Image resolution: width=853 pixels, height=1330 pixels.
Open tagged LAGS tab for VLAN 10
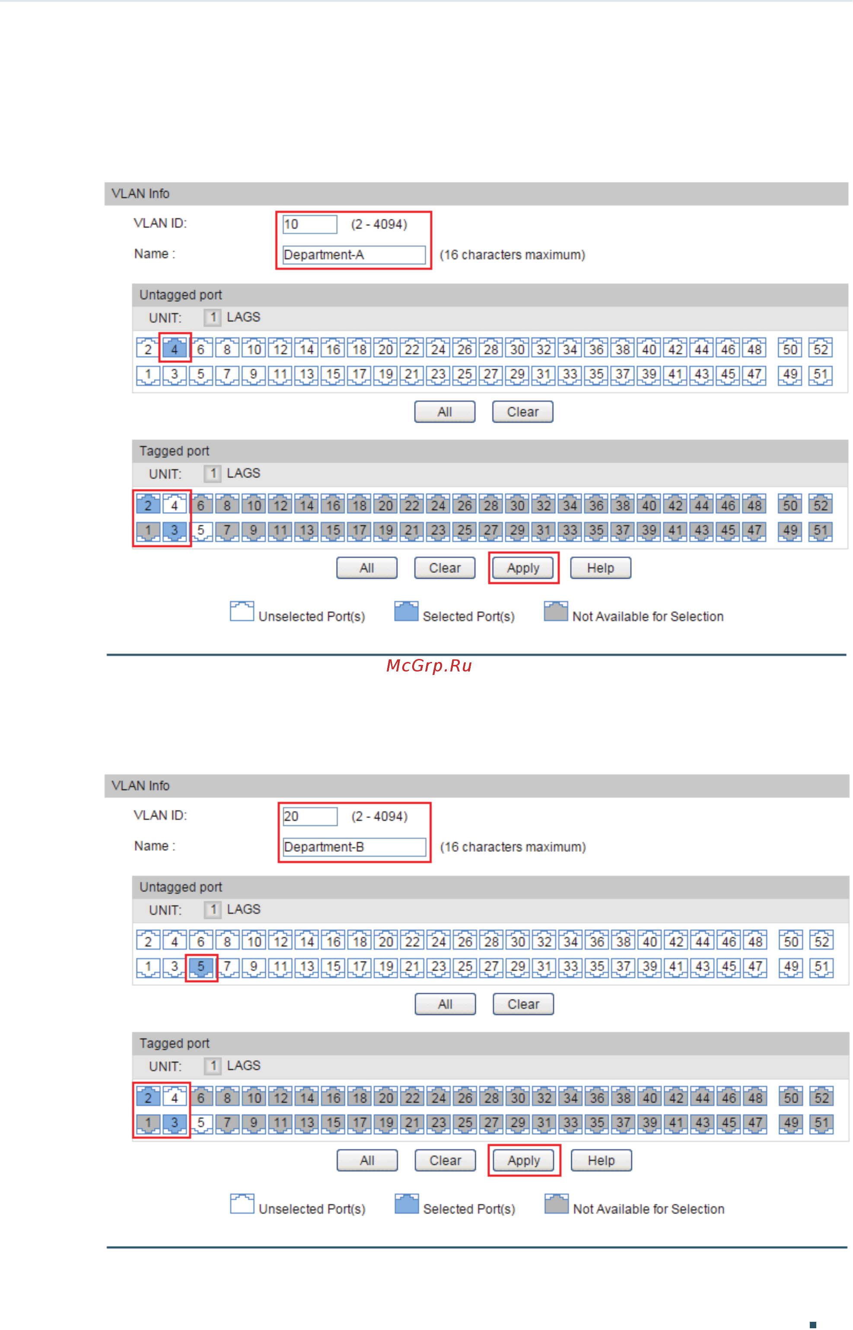point(244,473)
